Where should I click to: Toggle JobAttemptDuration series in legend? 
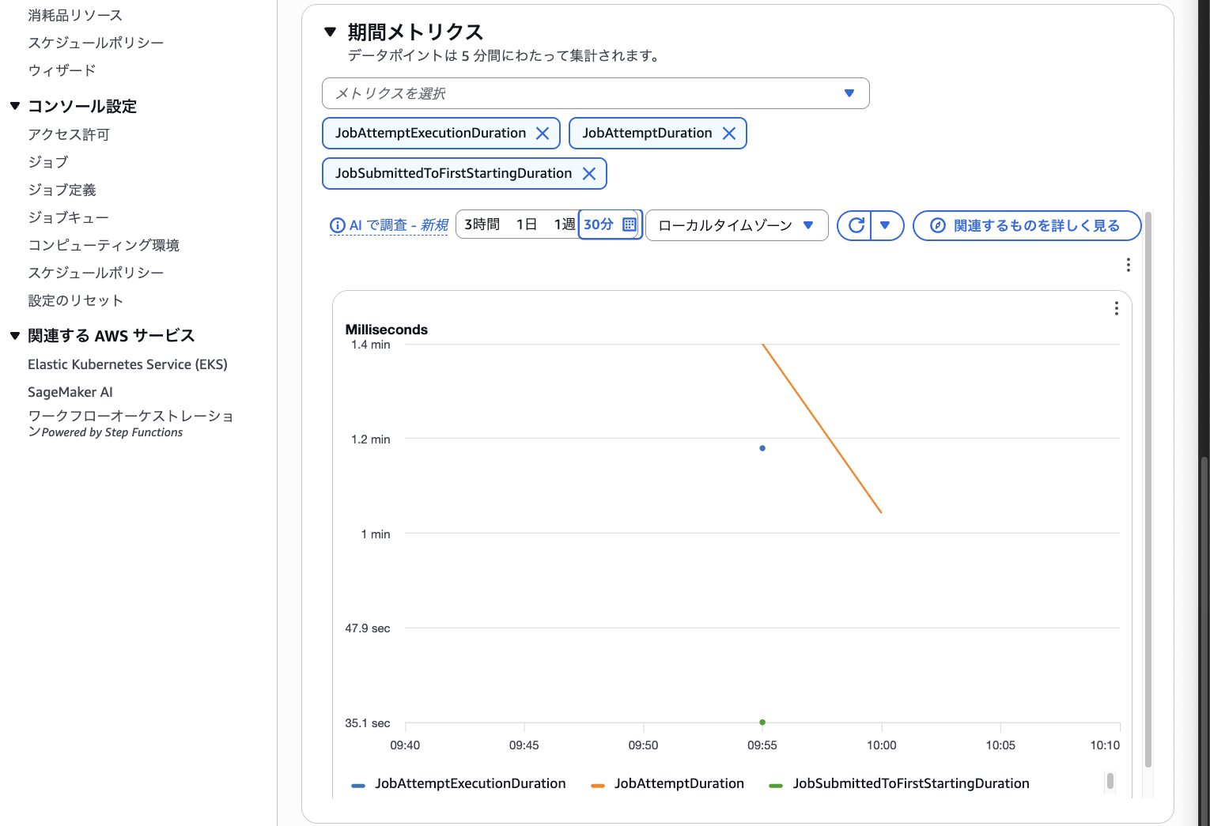click(667, 783)
